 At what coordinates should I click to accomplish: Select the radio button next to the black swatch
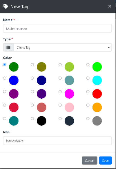pos(32,119)
